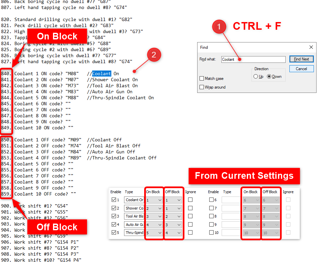Select the Down direction radio button

pos(269,77)
